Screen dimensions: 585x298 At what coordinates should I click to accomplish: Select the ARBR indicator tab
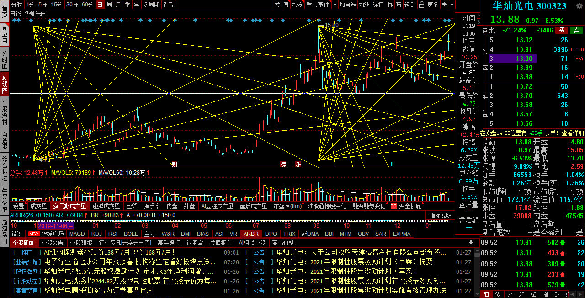coord(251,234)
